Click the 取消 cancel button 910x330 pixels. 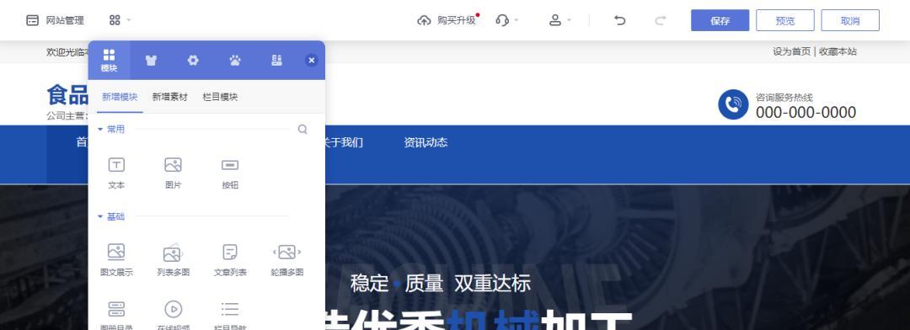coord(850,20)
